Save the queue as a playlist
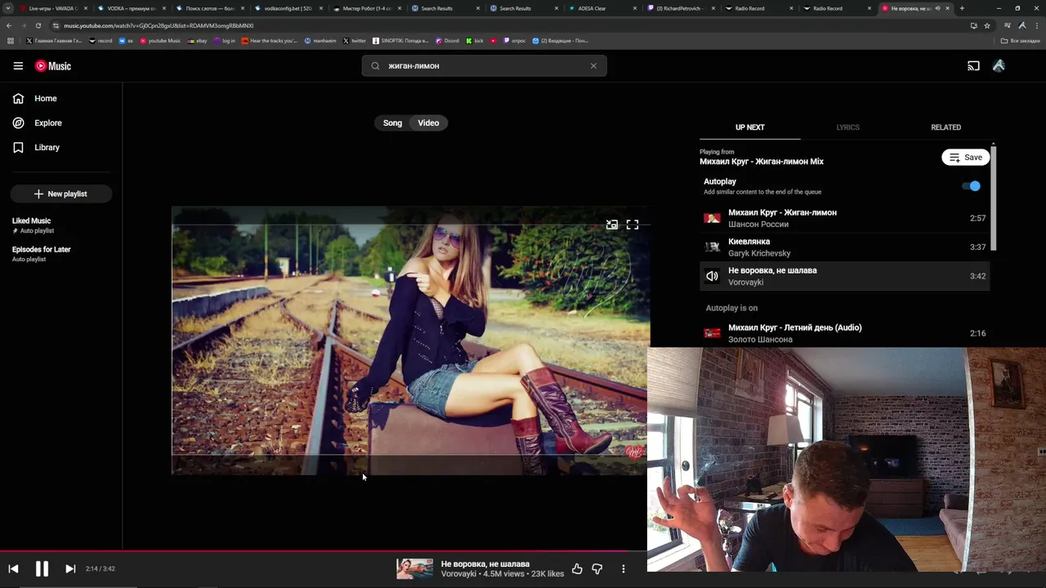 point(965,158)
